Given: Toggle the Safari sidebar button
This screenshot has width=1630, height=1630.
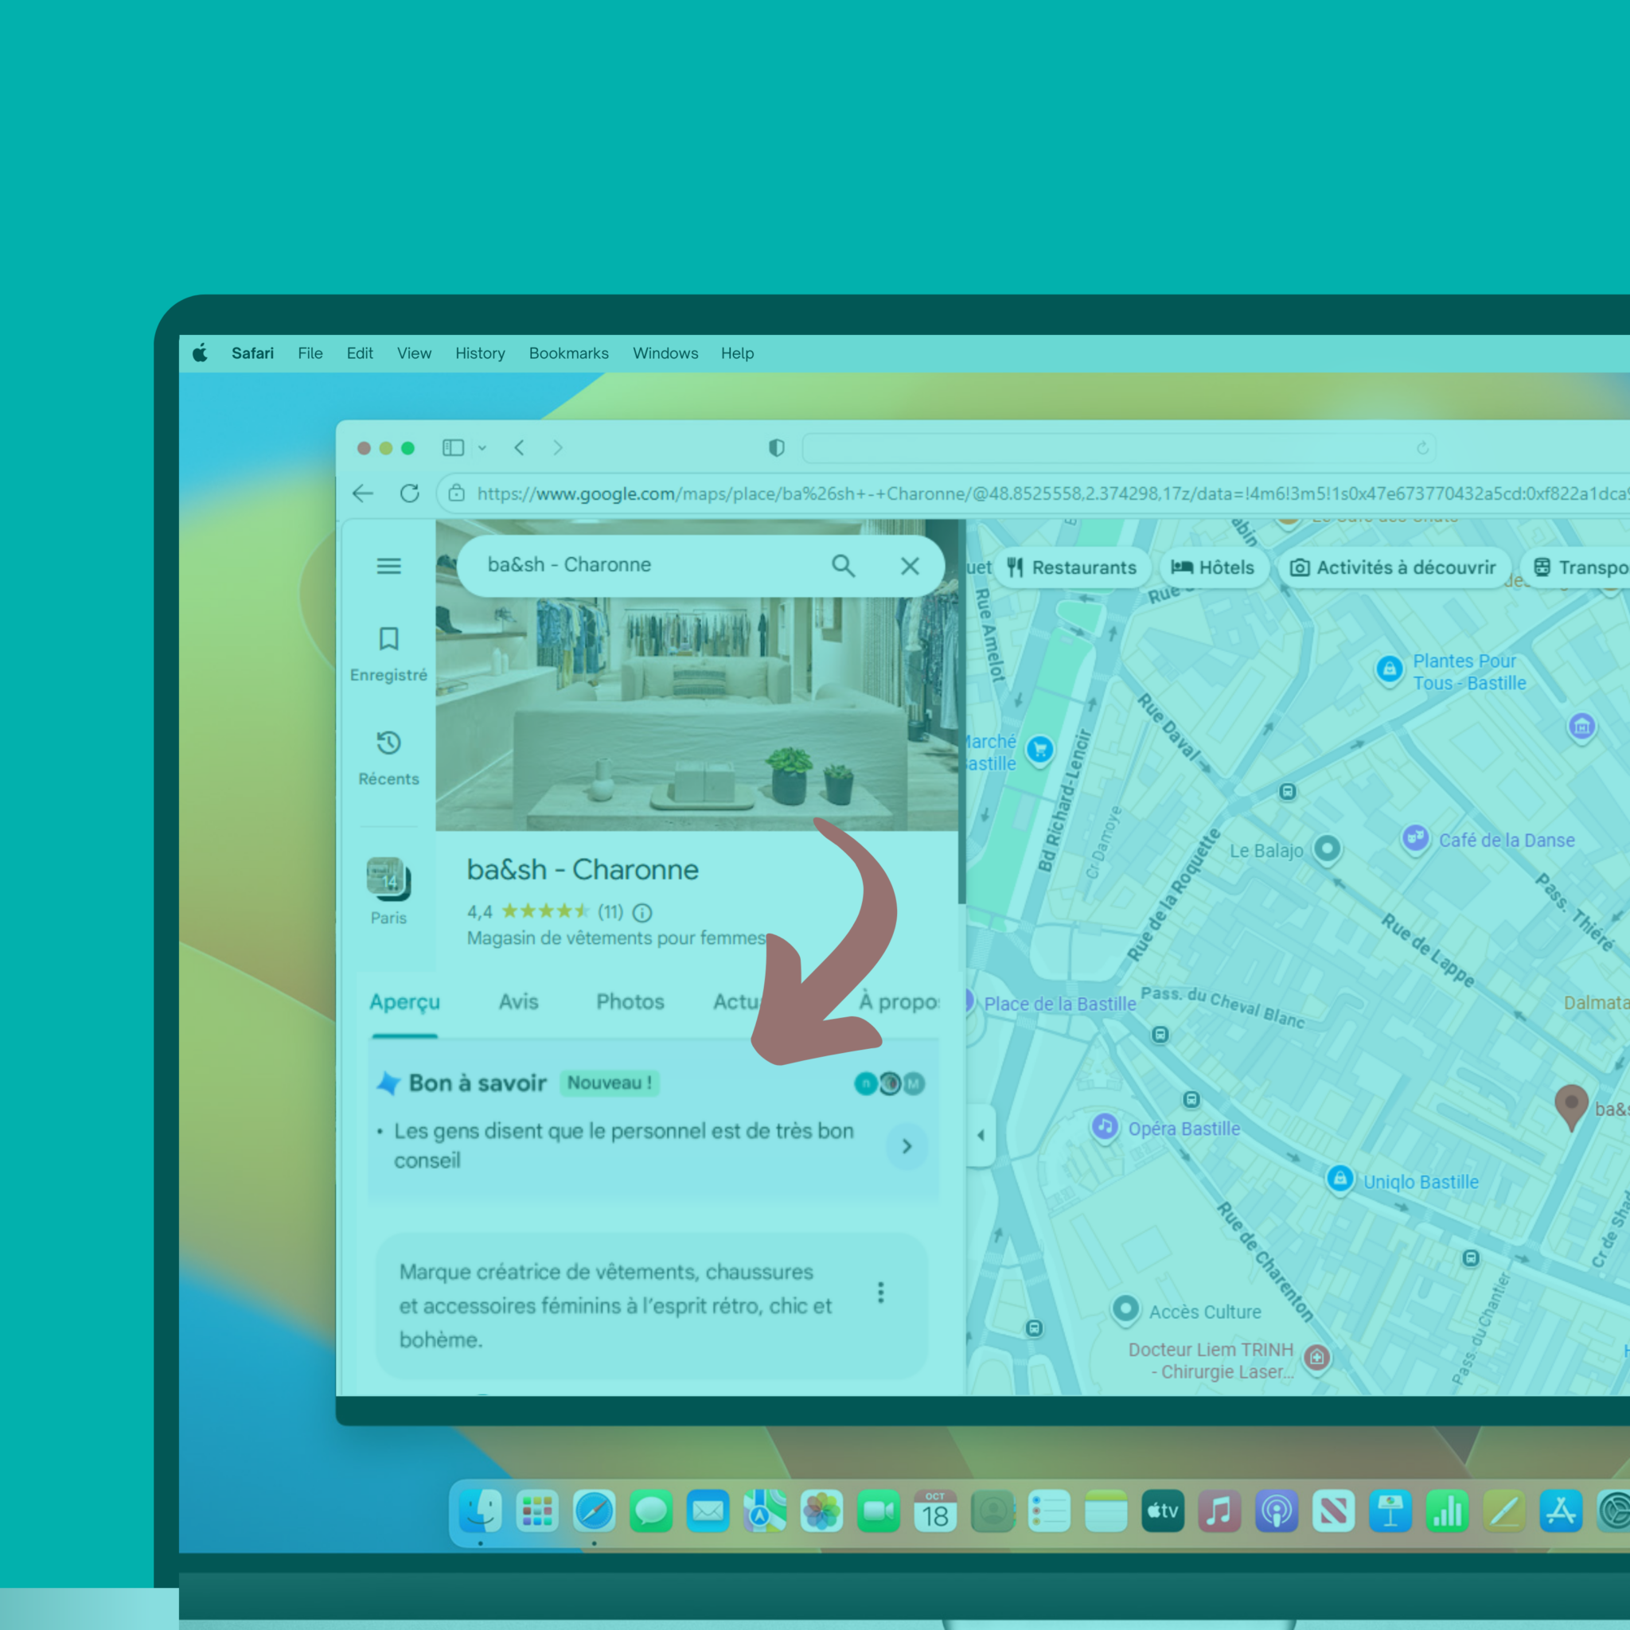Looking at the screenshot, I should coord(453,448).
